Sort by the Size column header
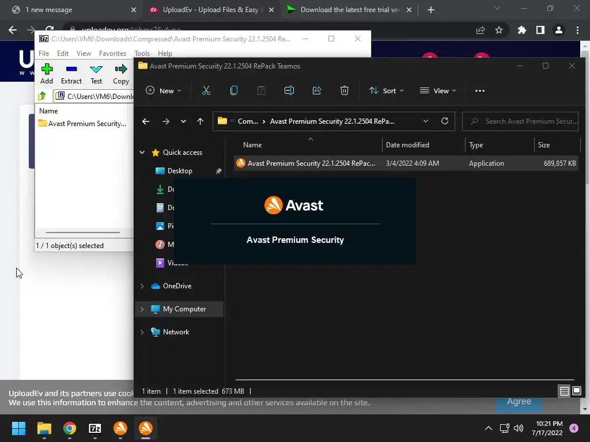This screenshot has height=442, width=590. (x=544, y=144)
